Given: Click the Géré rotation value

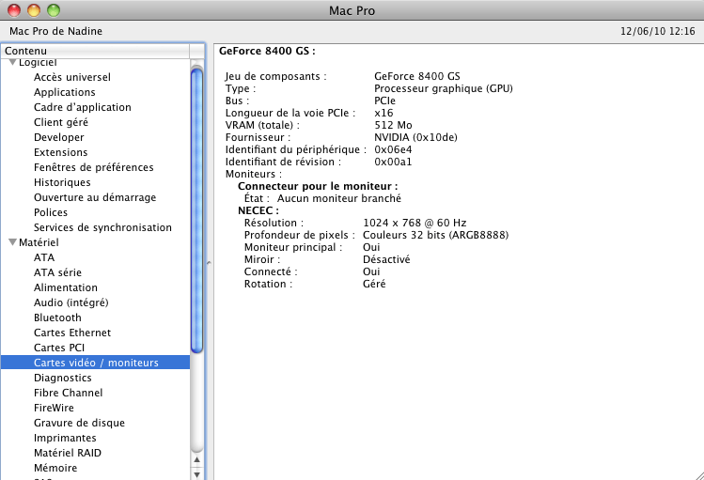Looking at the screenshot, I should coord(374,284).
